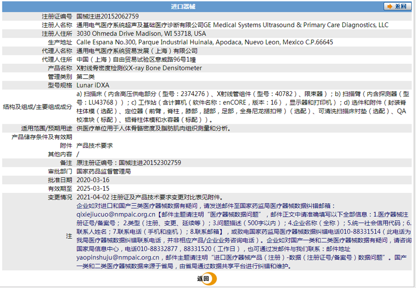
Task: Click the 结构及组成/主要组成成分 label
Action: [37, 107]
